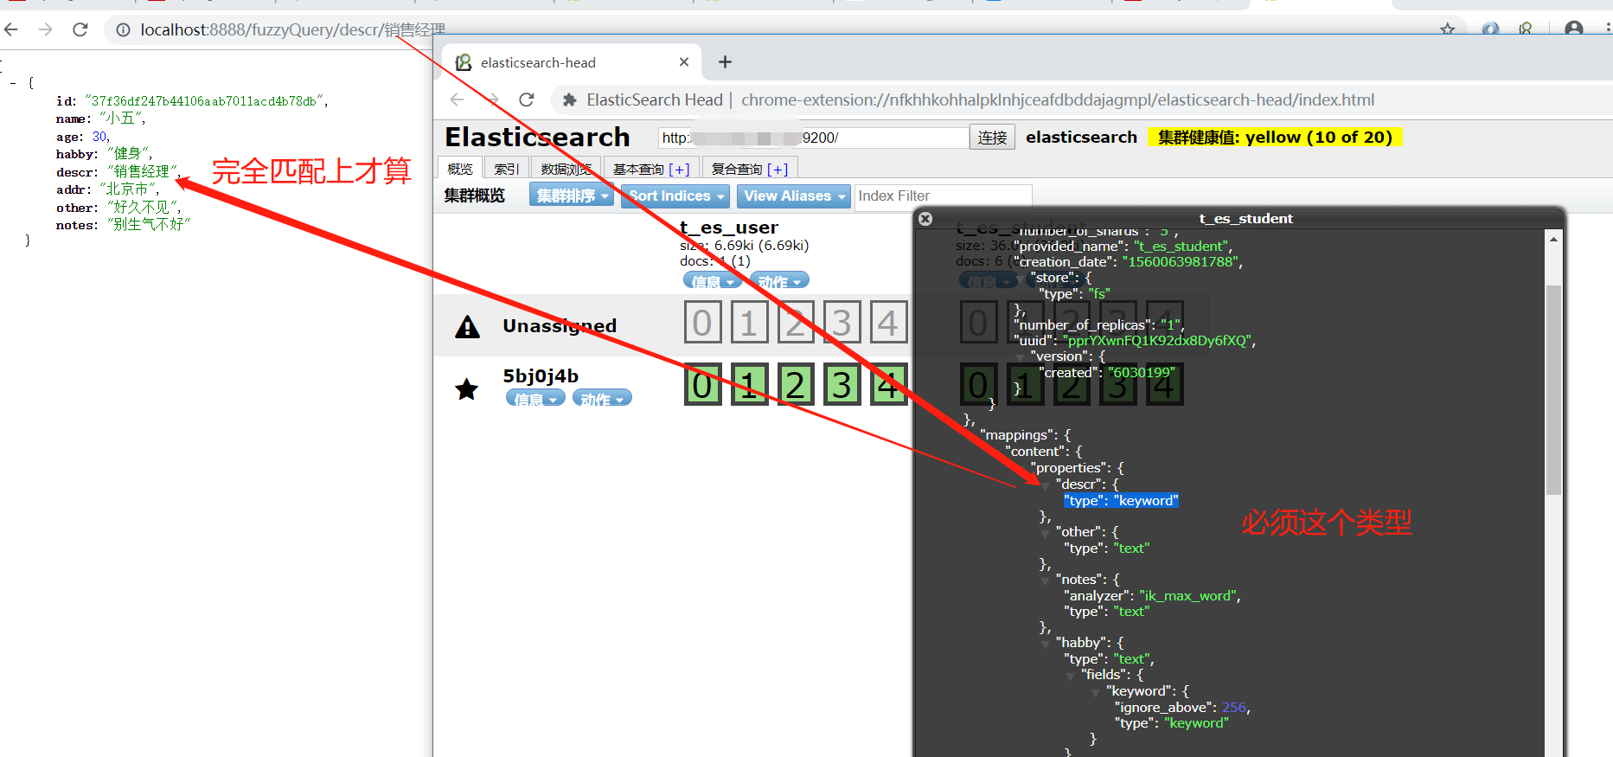Open the 复合查询 compound query tab
This screenshot has height=757, width=1613.
pyautogui.click(x=749, y=169)
